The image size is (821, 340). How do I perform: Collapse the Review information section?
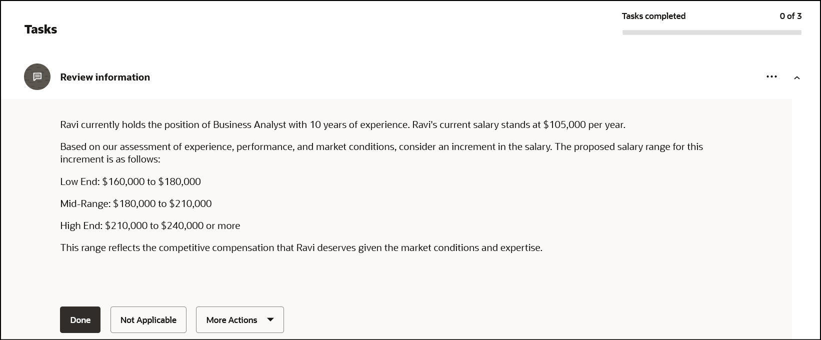pyautogui.click(x=797, y=77)
